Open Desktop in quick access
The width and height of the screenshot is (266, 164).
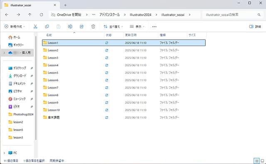[x=17, y=68]
